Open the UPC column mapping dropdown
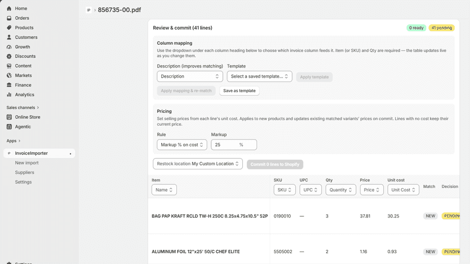The width and height of the screenshot is (470, 264). [x=310, y=190]
